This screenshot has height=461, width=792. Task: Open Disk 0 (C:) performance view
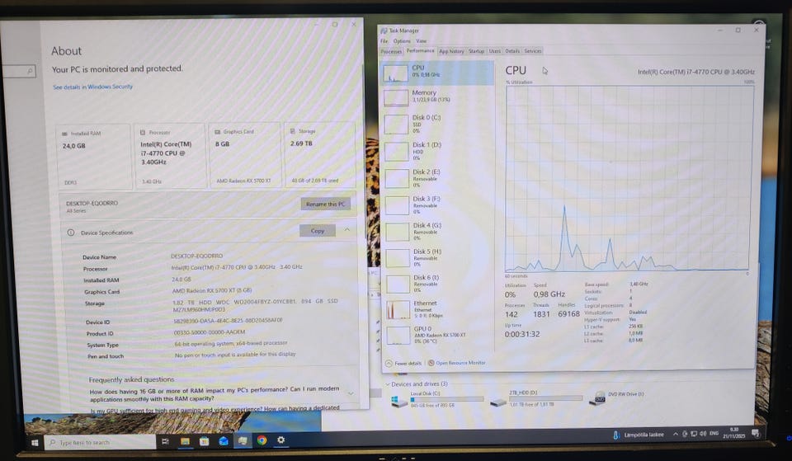point(437,124)
